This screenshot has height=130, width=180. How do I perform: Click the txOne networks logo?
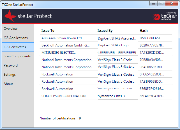tap(164, 16)
